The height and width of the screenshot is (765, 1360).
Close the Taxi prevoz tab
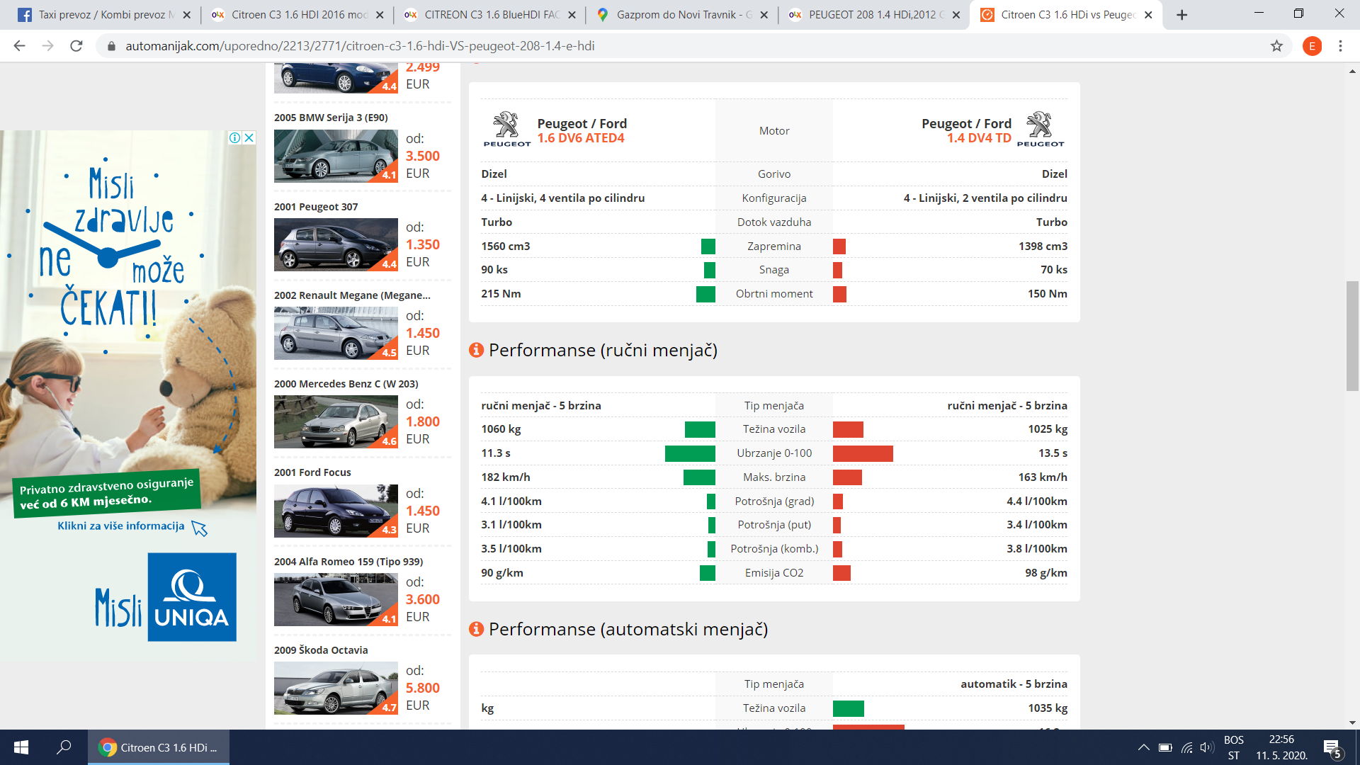click(186, 15)
